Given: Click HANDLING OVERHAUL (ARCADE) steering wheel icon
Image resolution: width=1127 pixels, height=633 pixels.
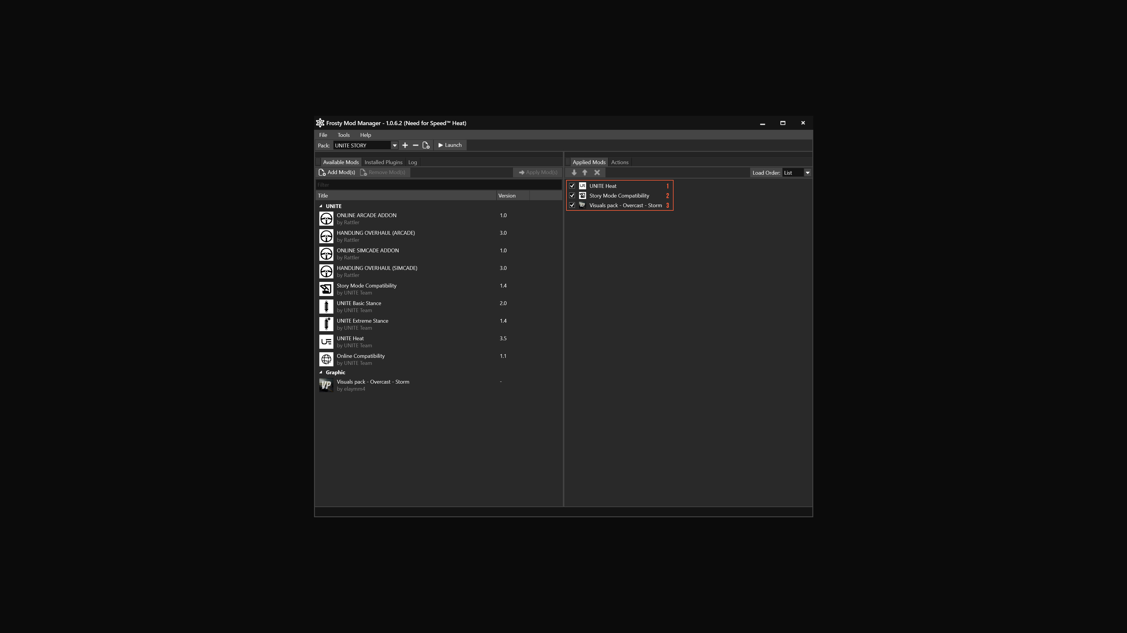Looking at the screenshot, I should click(326, 236).
